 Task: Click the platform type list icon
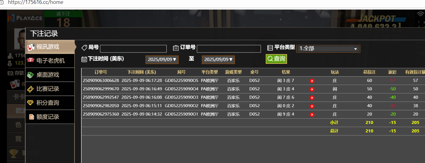point(270,48)
